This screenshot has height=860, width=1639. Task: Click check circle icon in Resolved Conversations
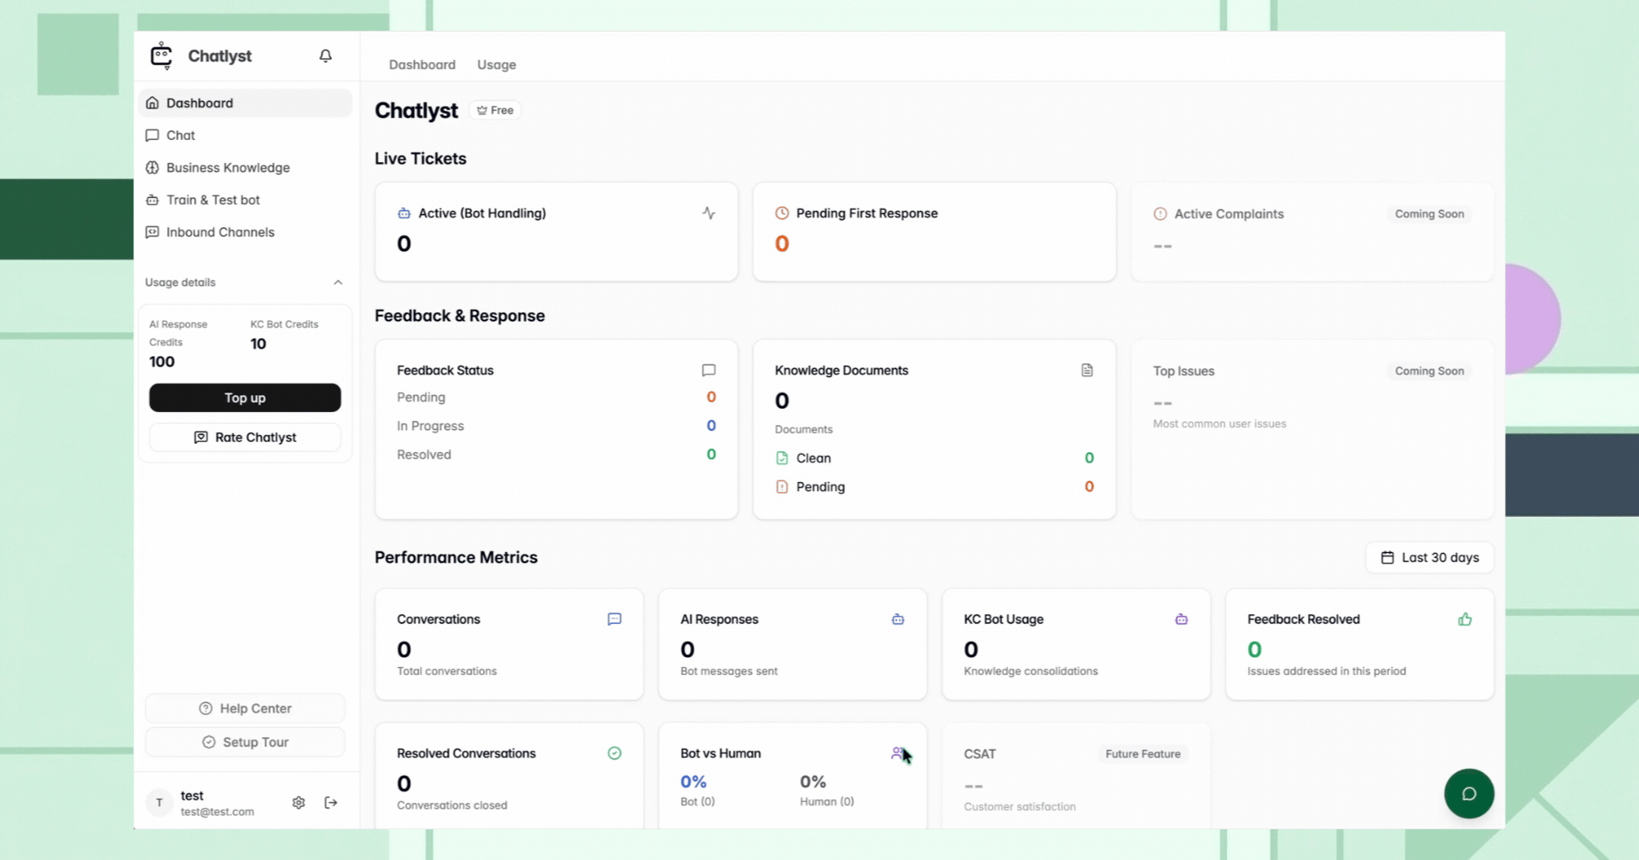[x=615, y=753]
